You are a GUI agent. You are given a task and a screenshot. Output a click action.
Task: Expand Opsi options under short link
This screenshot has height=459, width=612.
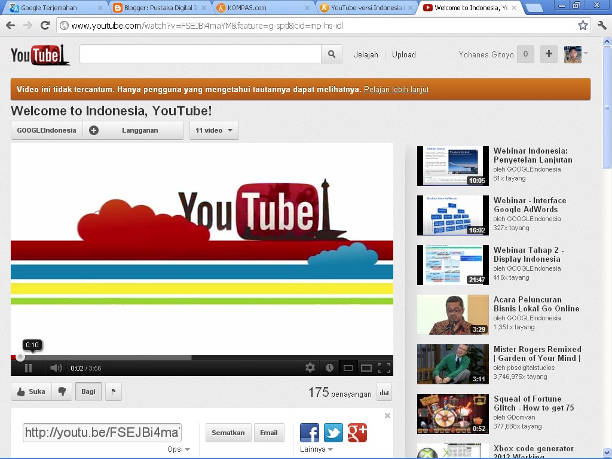178,449
